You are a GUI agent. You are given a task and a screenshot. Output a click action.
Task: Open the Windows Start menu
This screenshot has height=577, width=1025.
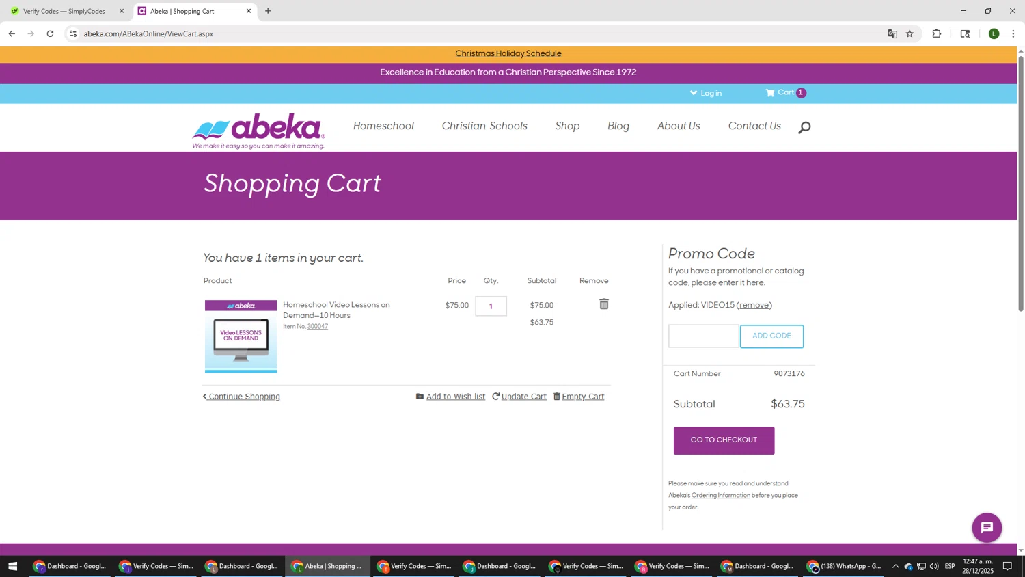point(12,566)
